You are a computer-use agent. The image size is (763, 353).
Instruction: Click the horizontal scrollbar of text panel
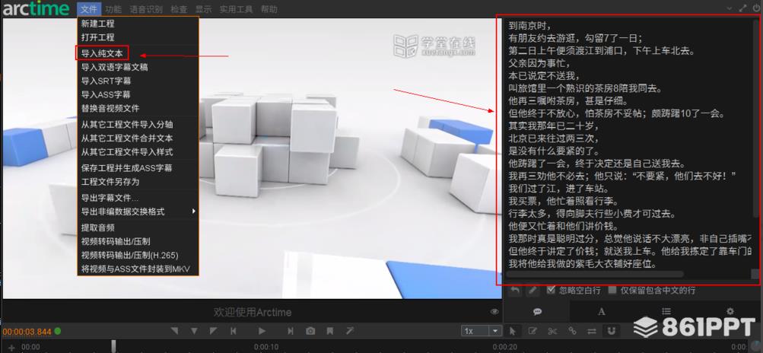(x=595, y=274)
